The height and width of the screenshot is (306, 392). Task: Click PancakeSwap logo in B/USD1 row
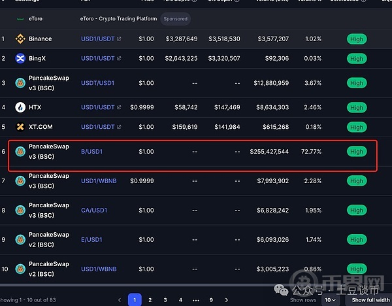coord(20,152)
